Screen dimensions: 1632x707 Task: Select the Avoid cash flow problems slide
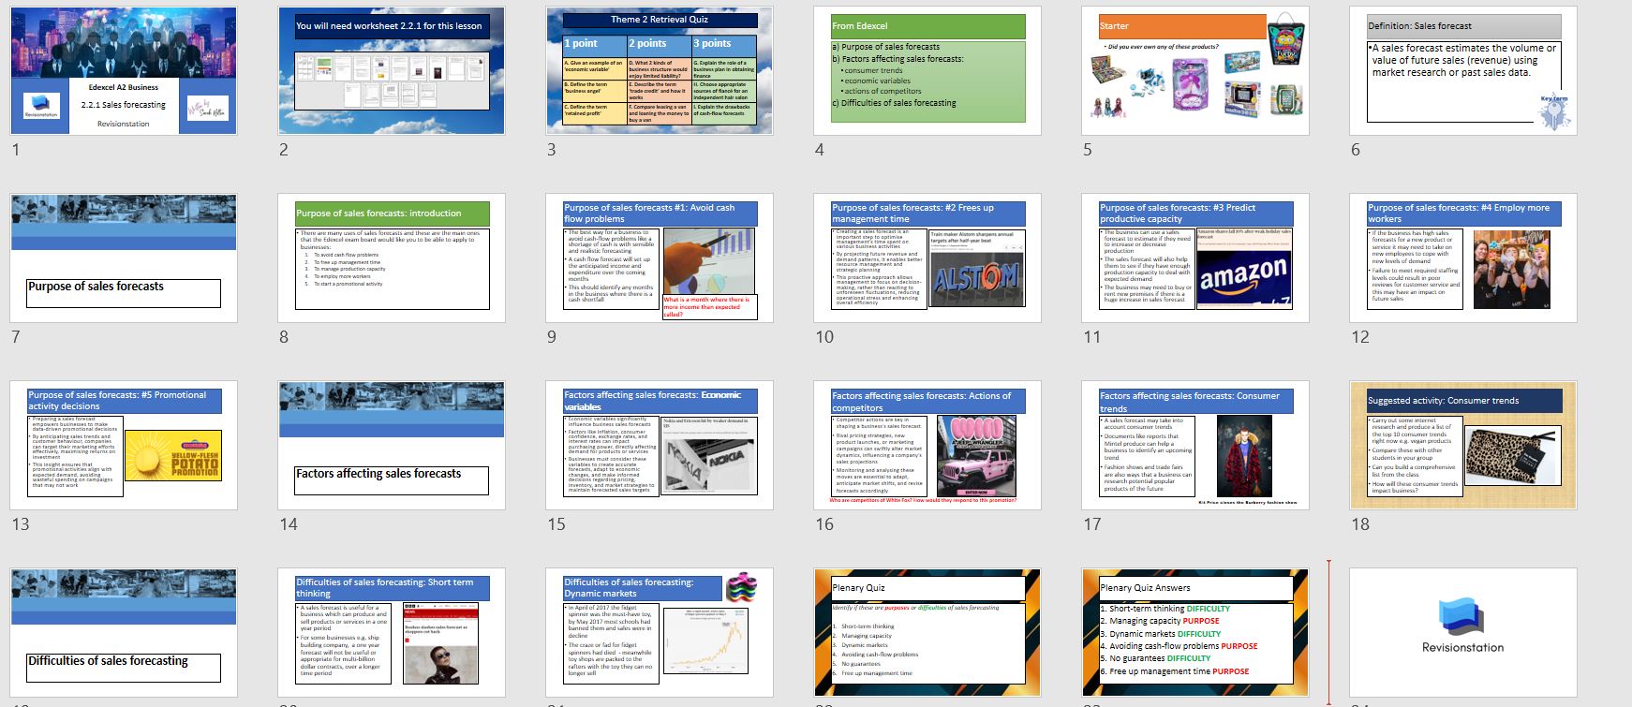(x=660, y=258)
